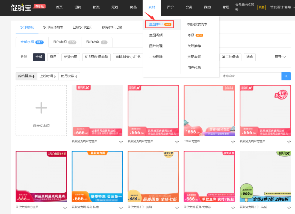This screenshot has height=214, width=295.
Task: Open the 水印活动列表 tab
Action: click(x=53, y=27)
